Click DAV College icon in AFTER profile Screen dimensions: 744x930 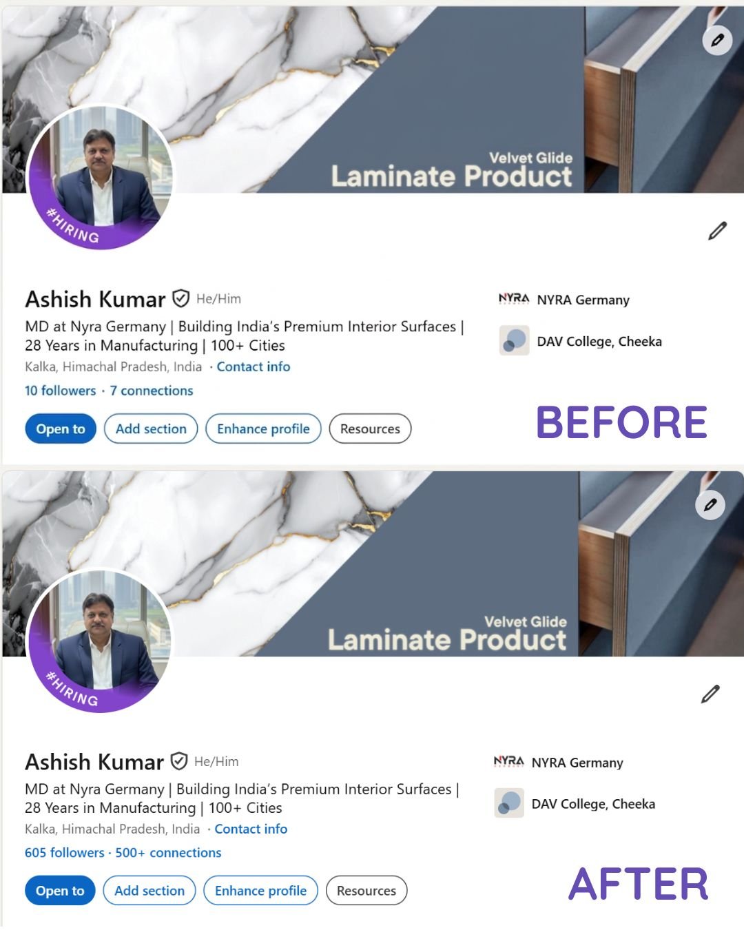510,803
